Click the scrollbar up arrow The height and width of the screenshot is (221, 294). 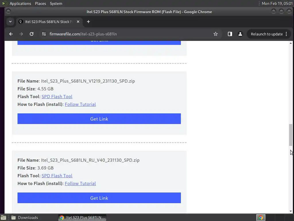[291, 43]
